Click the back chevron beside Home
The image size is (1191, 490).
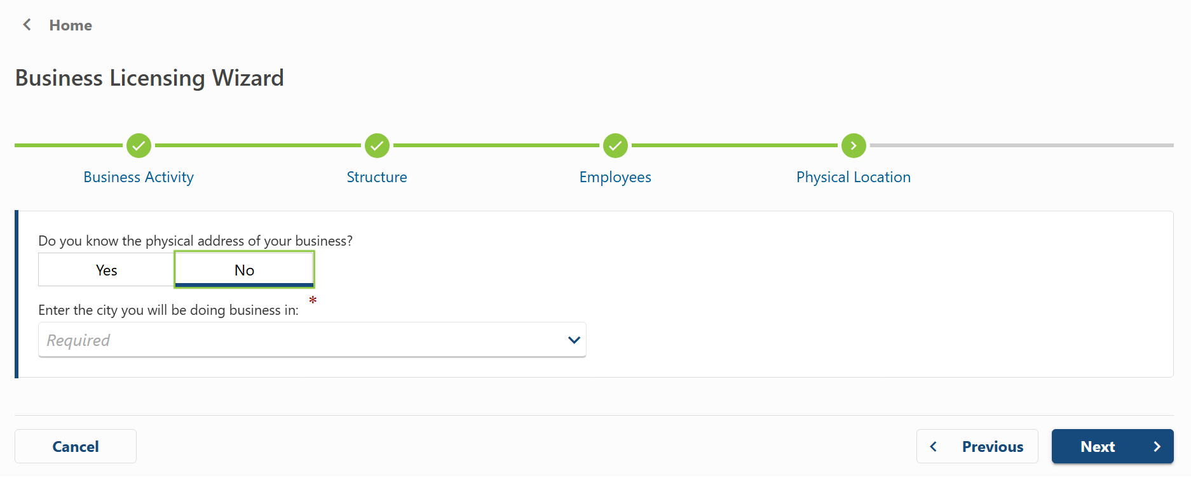tap(27, 25)
